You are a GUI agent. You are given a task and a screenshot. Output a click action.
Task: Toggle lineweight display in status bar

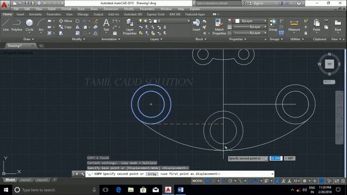point(267,181)
